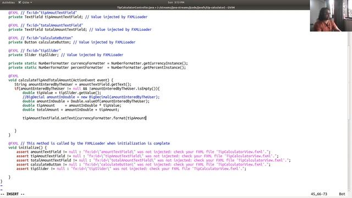The width and height of the screenshot is (352, 198).
Task: Click 'currencyFormatter.format(tipAmount' on cursor line
Action: [111, 118]
